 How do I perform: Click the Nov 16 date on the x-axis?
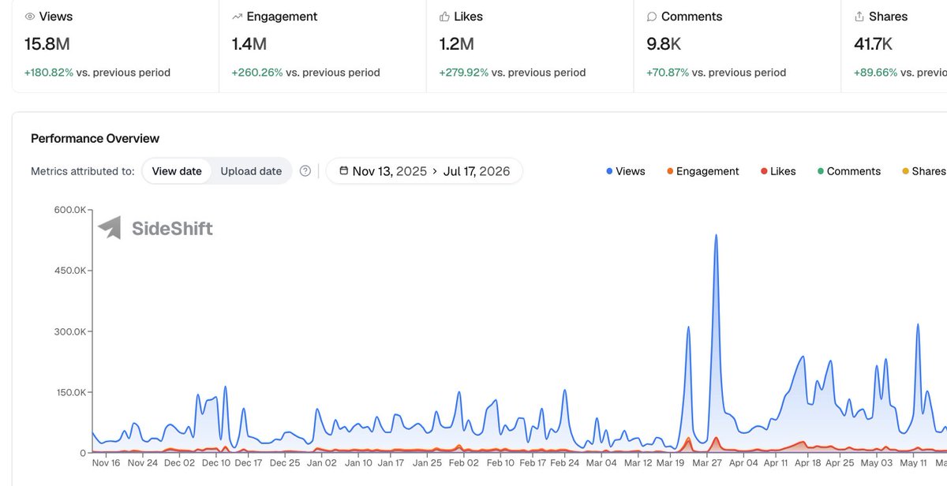click(106, 463)
